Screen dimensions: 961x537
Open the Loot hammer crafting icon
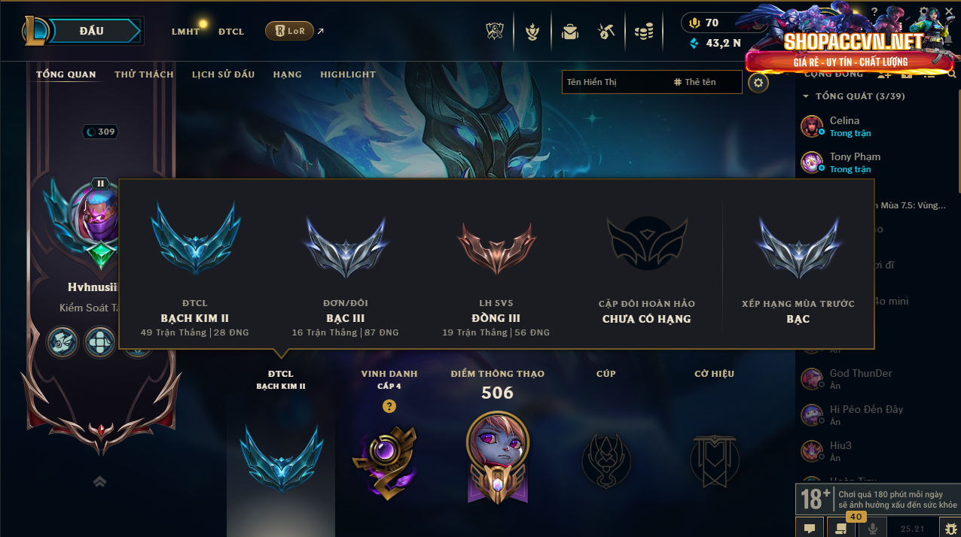[606, 32]
